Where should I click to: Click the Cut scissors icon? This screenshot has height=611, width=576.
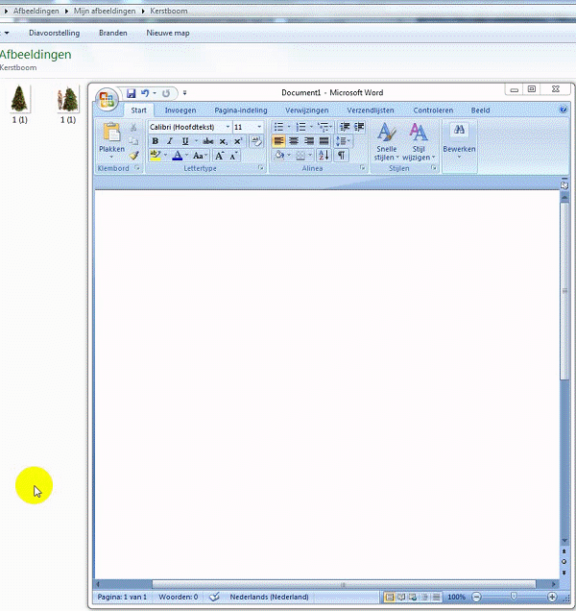pos(133,128)
